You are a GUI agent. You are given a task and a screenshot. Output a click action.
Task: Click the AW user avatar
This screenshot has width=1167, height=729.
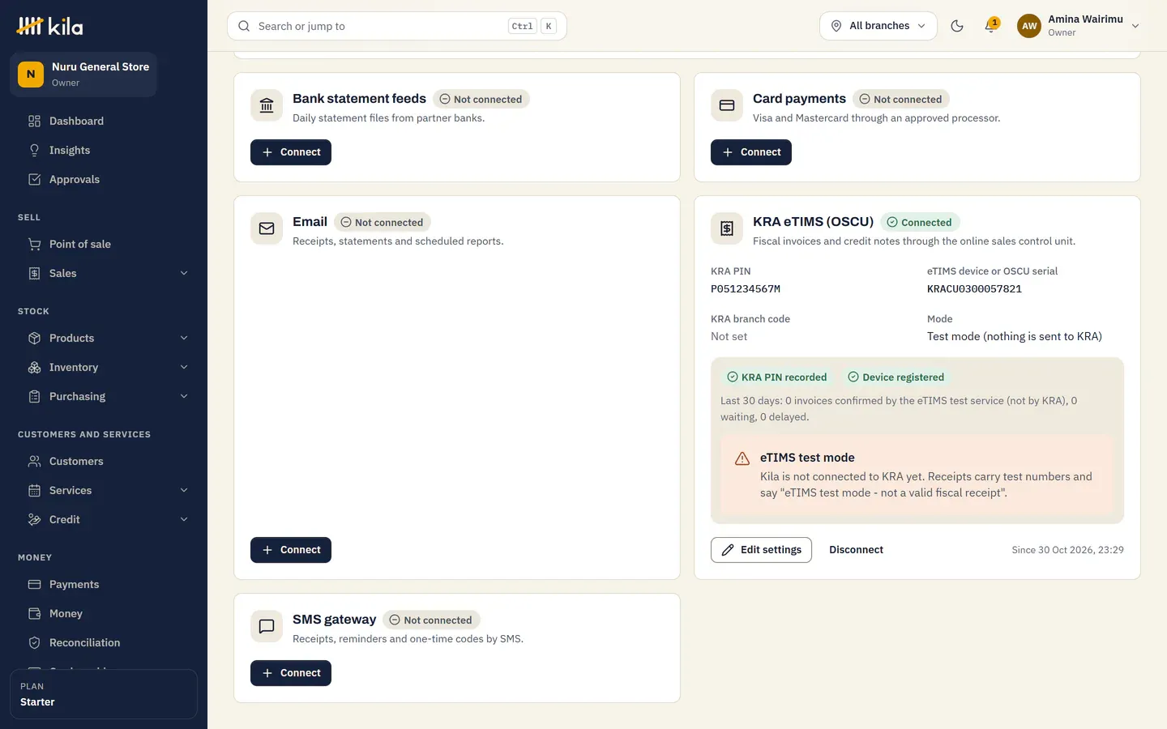coord(1029,26)
